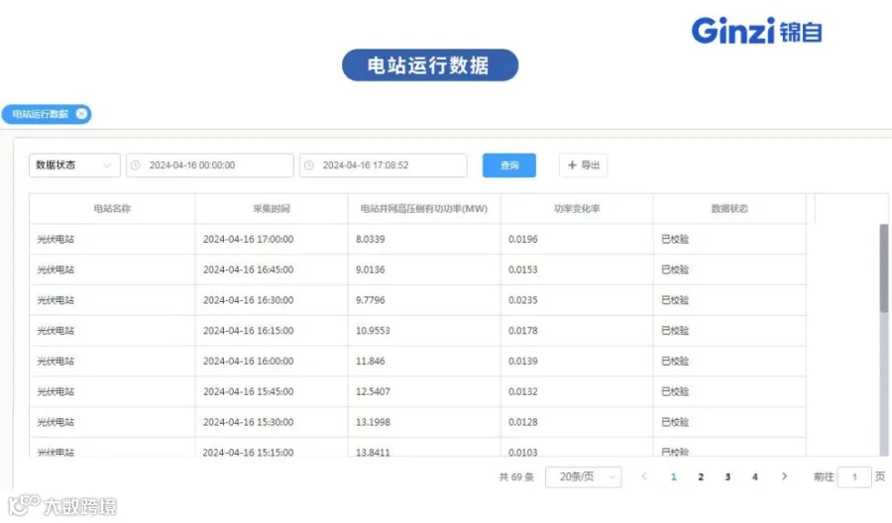Click the change rate 0.0132
This screenshot has width=892, height=523.
522,391
